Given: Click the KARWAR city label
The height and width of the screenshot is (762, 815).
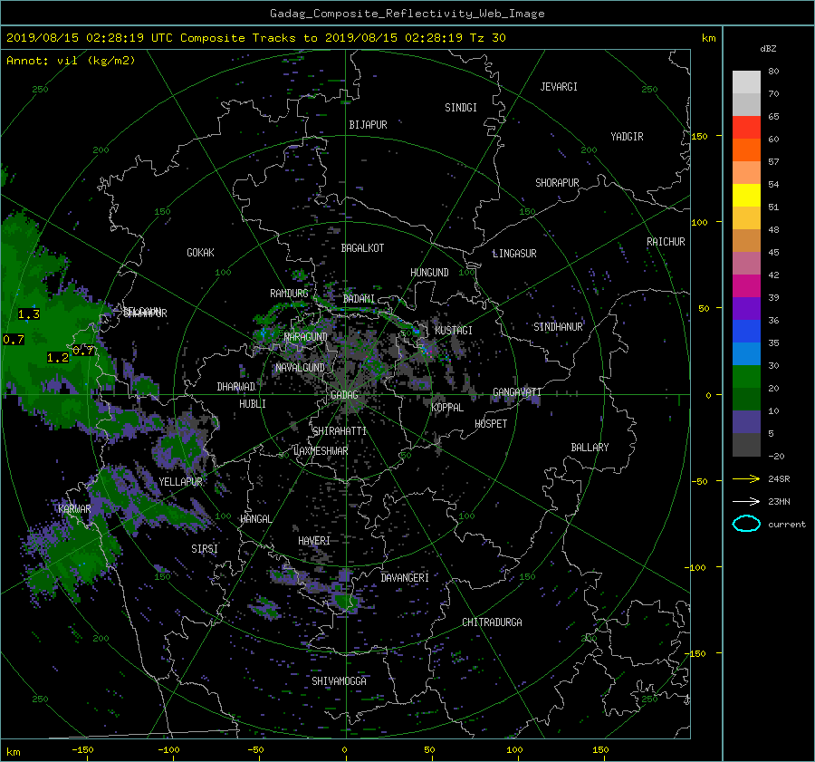Looking at the screenshot, I should click(74, 508).
